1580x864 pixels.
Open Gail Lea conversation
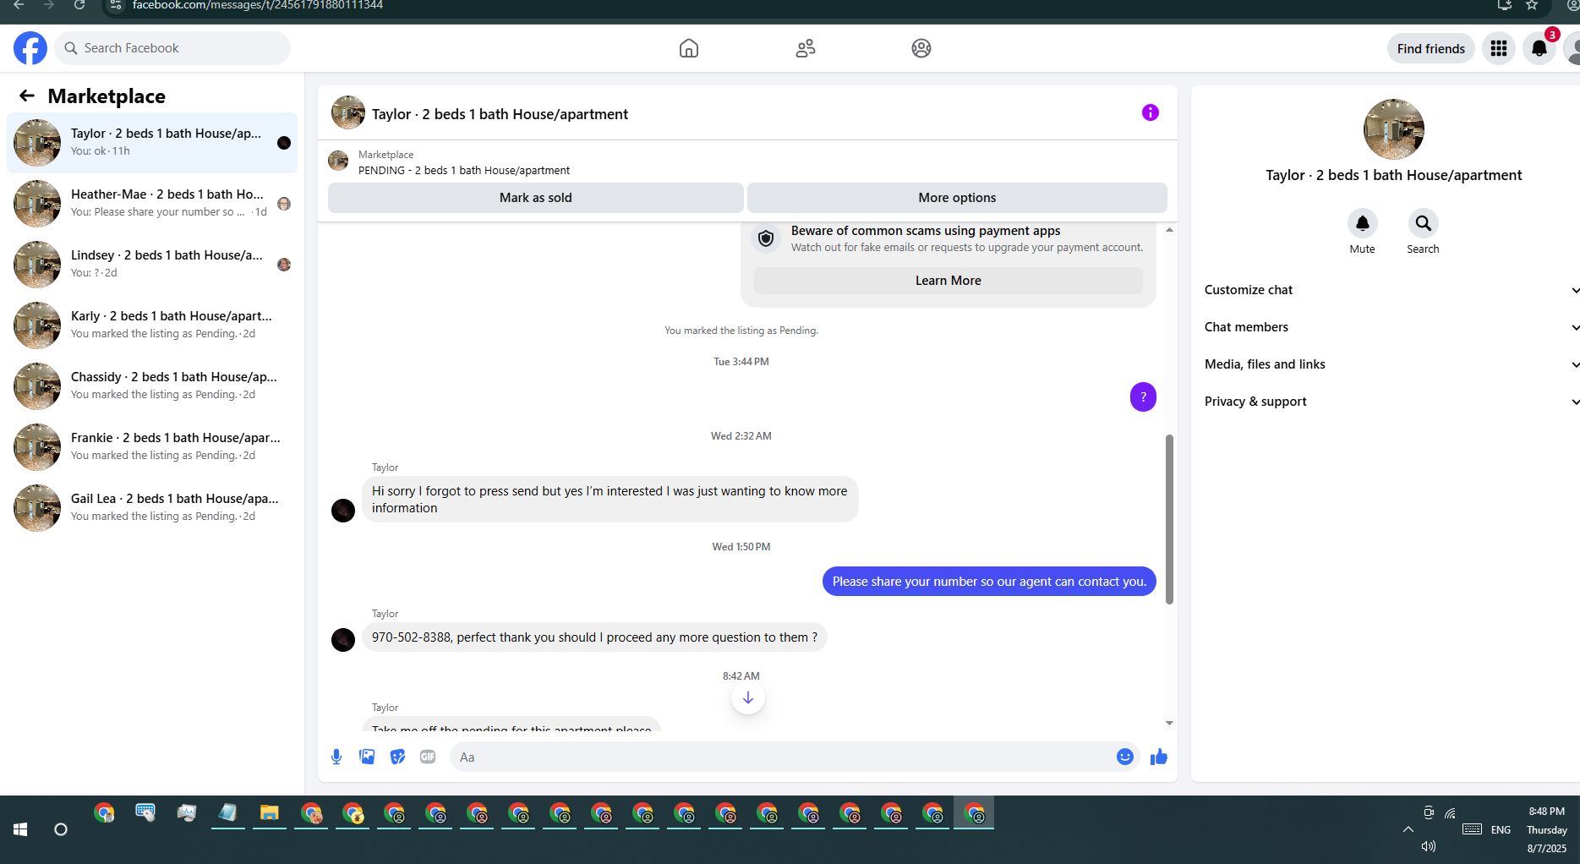(152, 508)
